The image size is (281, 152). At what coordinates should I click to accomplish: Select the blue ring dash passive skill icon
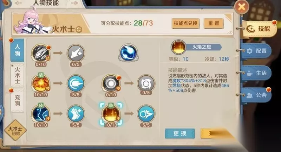[146, 113]
